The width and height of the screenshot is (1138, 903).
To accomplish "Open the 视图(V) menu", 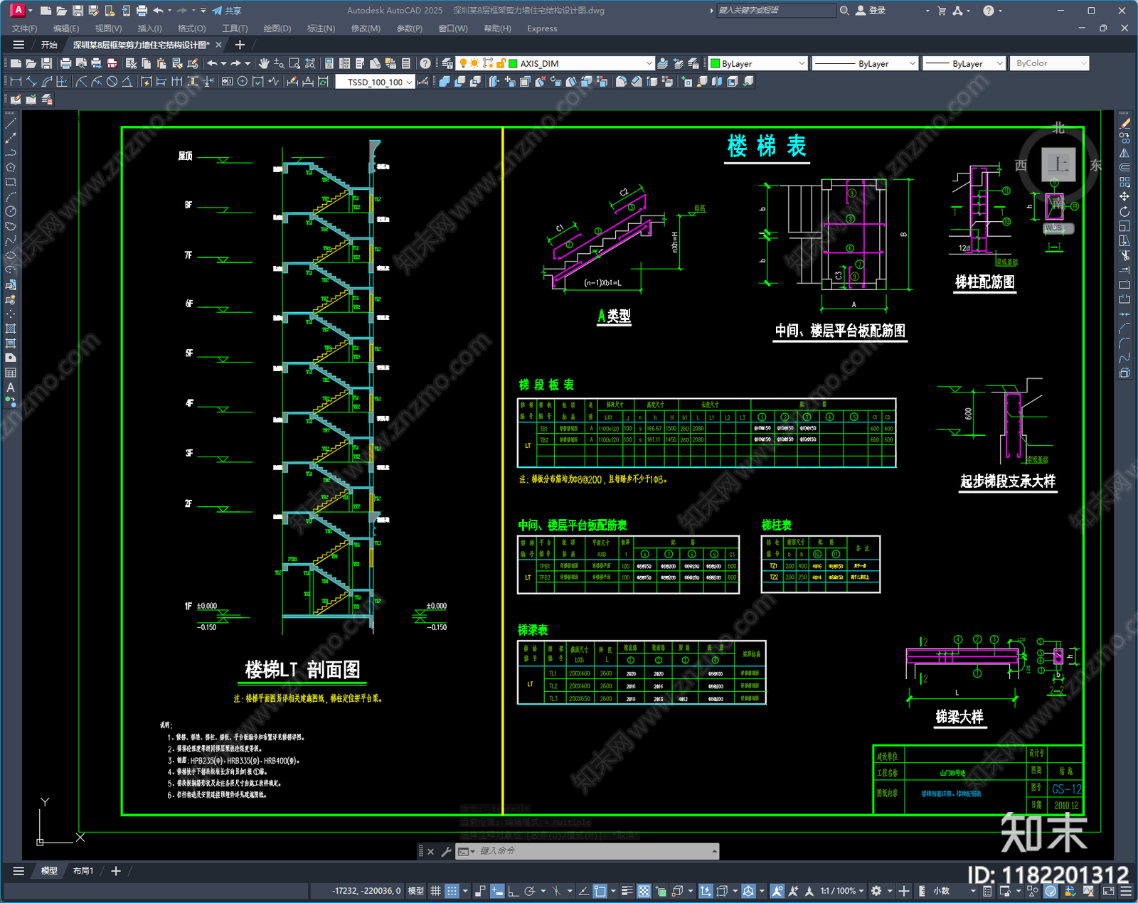I will pyautogui.click(x=108, y=28).
